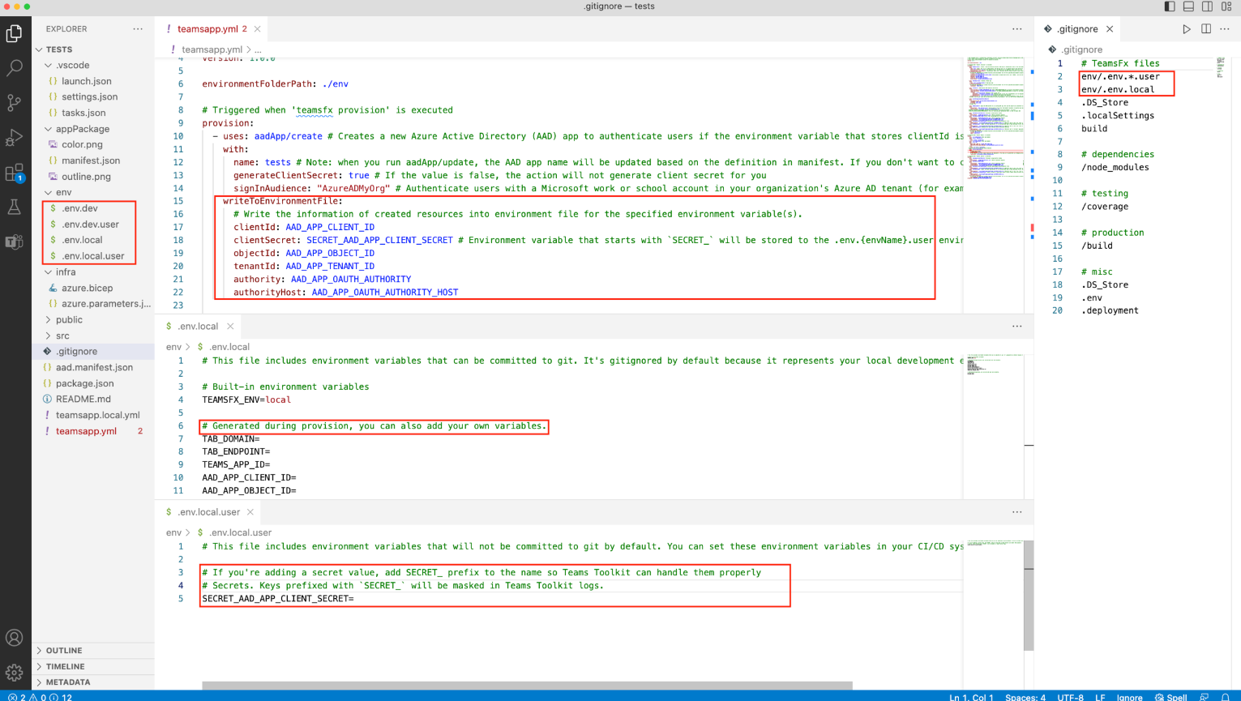The height and width of the screenshot is (701, 1241).
Task: Open more actions for .env.local.user editor group
Action: coord(1017,512)
